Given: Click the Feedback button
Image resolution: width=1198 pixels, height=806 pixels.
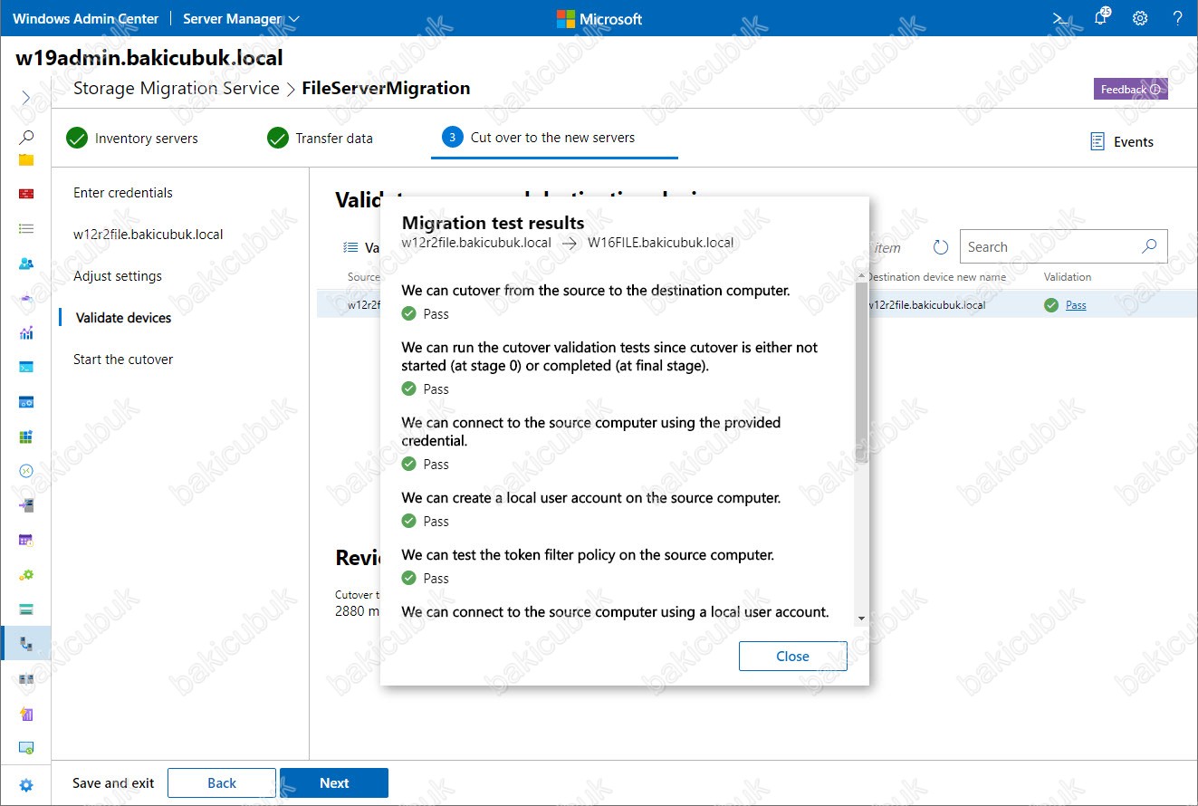Looking at the screenshot, I should (1130, 89).
